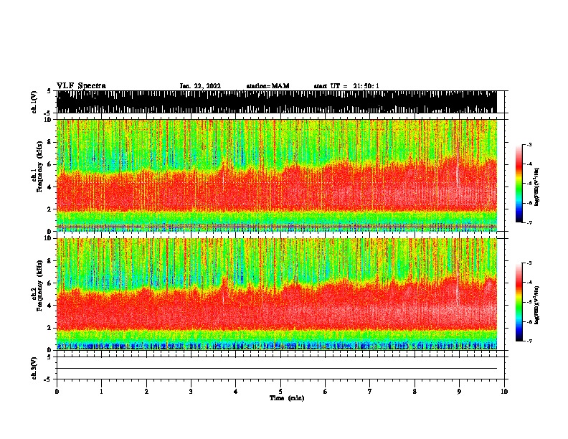Click time axis tick label "7"
Viewport: 568px width, 439px height.
[x=370, y=392]
